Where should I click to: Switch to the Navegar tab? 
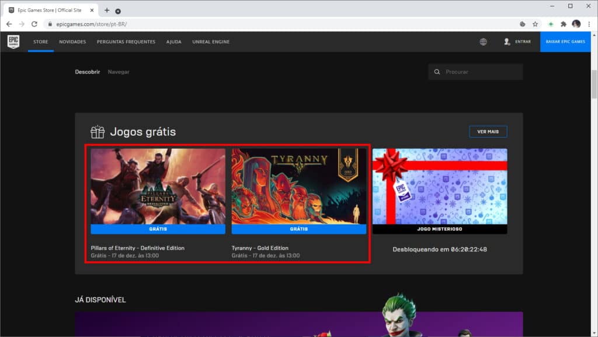tap(119, 72)
